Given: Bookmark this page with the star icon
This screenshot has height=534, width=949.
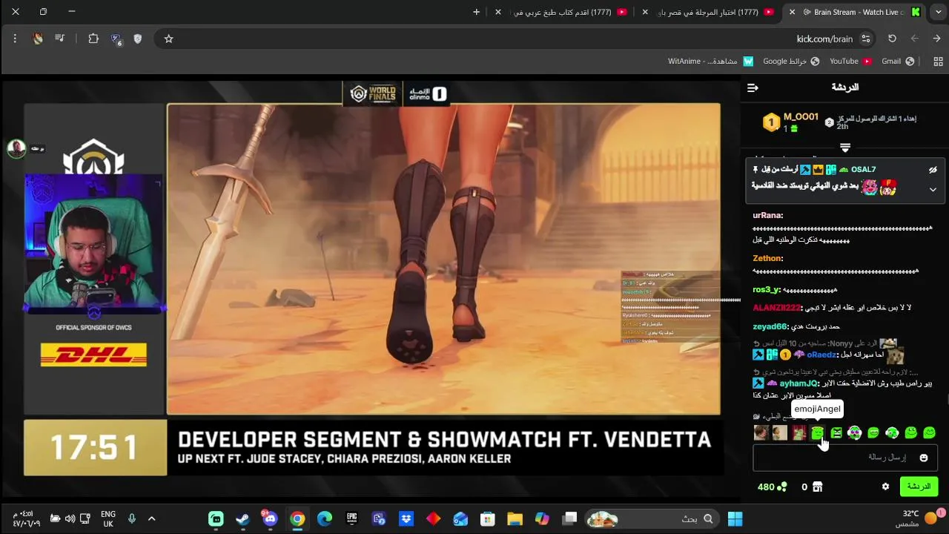Looking at the screenshot, I should pyautogui.click(x=168, y=39).
